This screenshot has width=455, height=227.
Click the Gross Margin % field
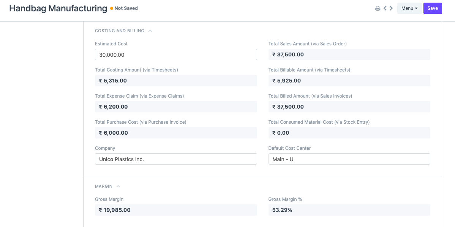[349, 210]
